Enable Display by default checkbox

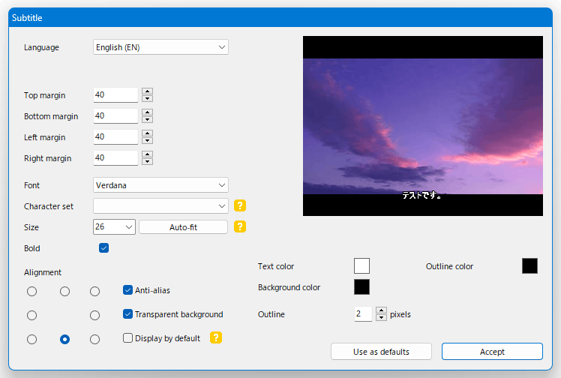[x=127, y=338]
